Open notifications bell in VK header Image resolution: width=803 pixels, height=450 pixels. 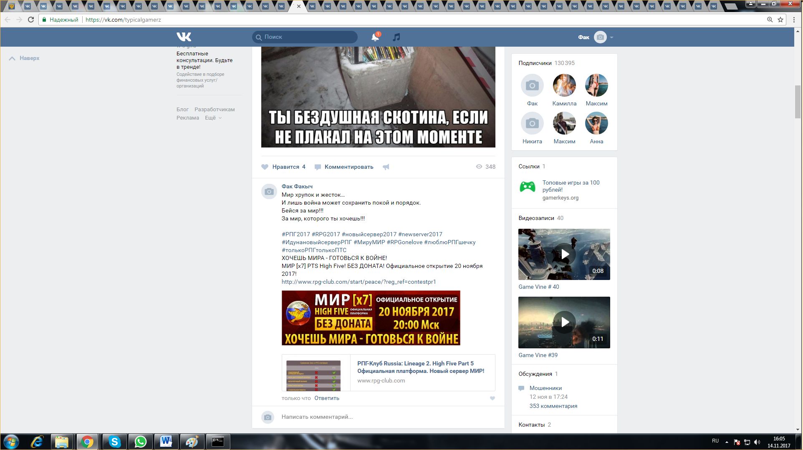375,37
